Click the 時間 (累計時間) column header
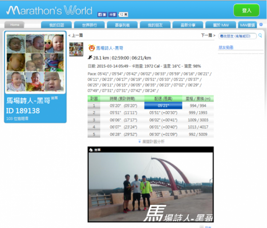Screen dimensions: 267x228 [122, 98]
